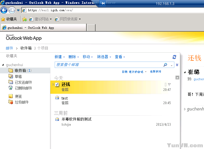Open the 杀毒软件前的测试 message
204x149 pixels.
point(110,122)
